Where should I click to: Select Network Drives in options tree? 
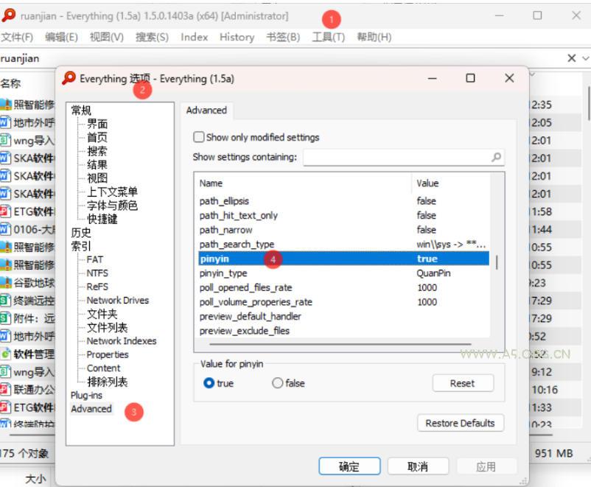[118, 301]
